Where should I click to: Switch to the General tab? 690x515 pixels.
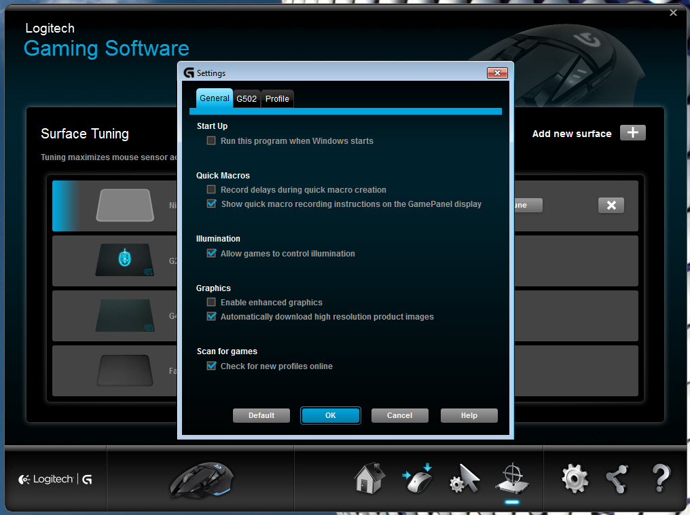215,98
